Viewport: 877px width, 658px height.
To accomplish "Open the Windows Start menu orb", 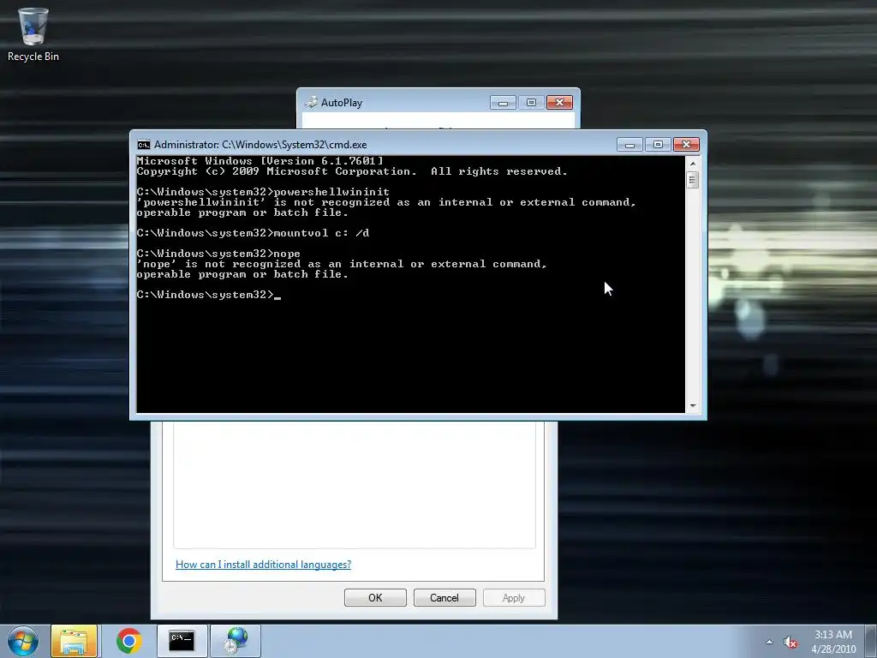I will (23, 641).
